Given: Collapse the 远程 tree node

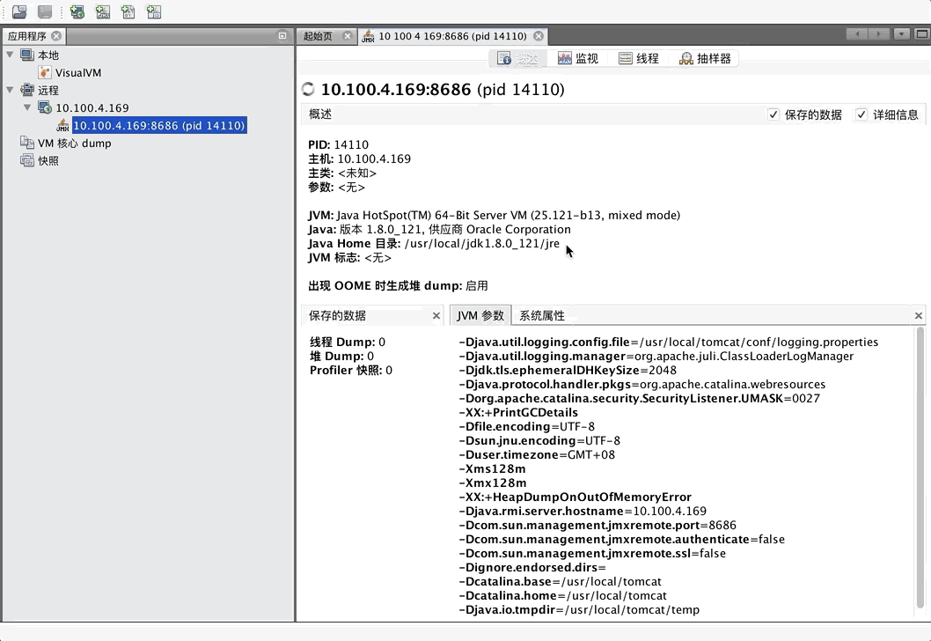Looking at the screenshot, I should 11,90.
